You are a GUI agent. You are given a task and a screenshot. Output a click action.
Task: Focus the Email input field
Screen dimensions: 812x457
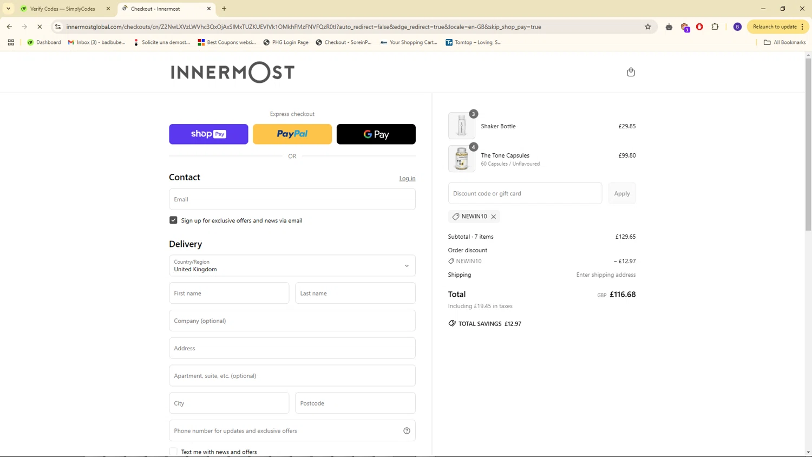click(292, 199)
